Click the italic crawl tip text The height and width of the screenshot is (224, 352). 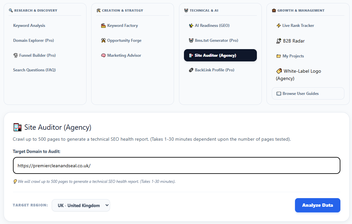pyautogui.click(x=97, y=181)
